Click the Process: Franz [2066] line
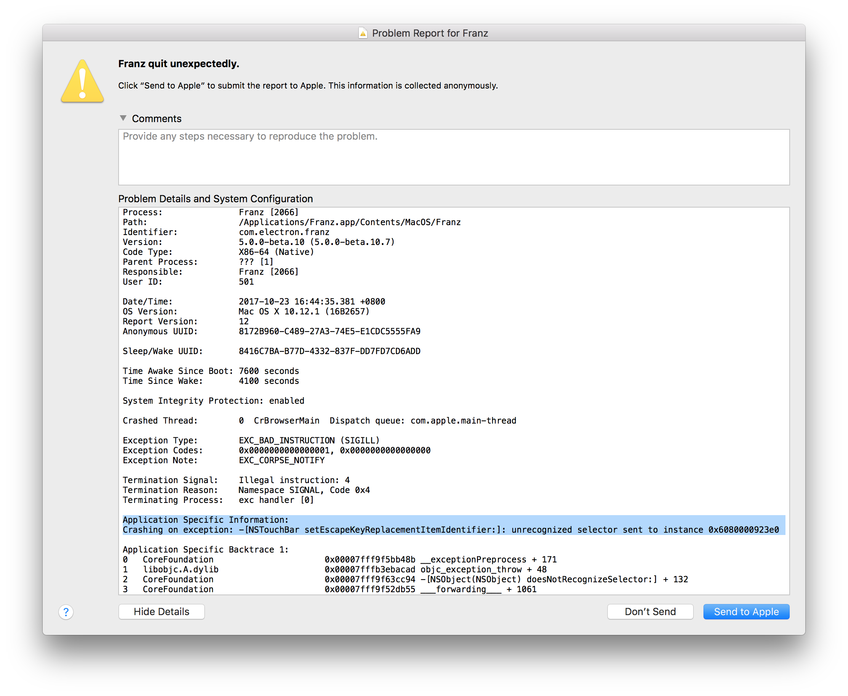The width and height of the screenshot is (848, 696). pos(211,213)
